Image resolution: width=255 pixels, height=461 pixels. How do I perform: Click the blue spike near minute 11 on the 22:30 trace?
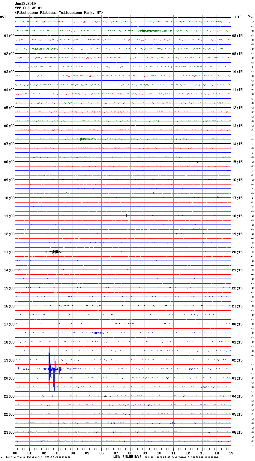pos(173,423)
